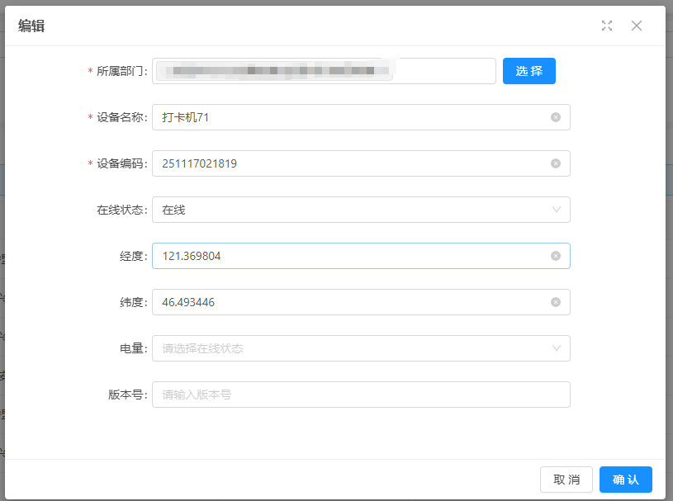673x501 pixels.
Task: Click the 设备编码 field with 251117021819
Action: 361,163
